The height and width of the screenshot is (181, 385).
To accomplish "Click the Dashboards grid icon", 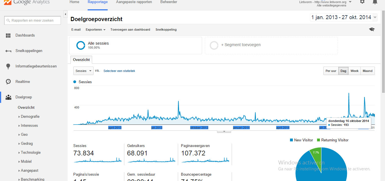I will tap(8, 35).
